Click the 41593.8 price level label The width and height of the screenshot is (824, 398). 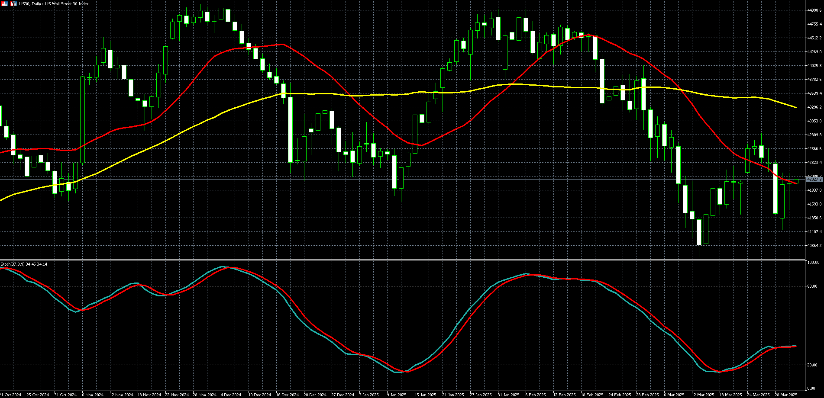(x=814, y=204)
